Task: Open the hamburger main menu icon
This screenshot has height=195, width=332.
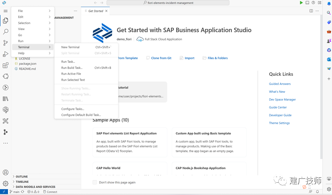Action: tap(5, 11)
